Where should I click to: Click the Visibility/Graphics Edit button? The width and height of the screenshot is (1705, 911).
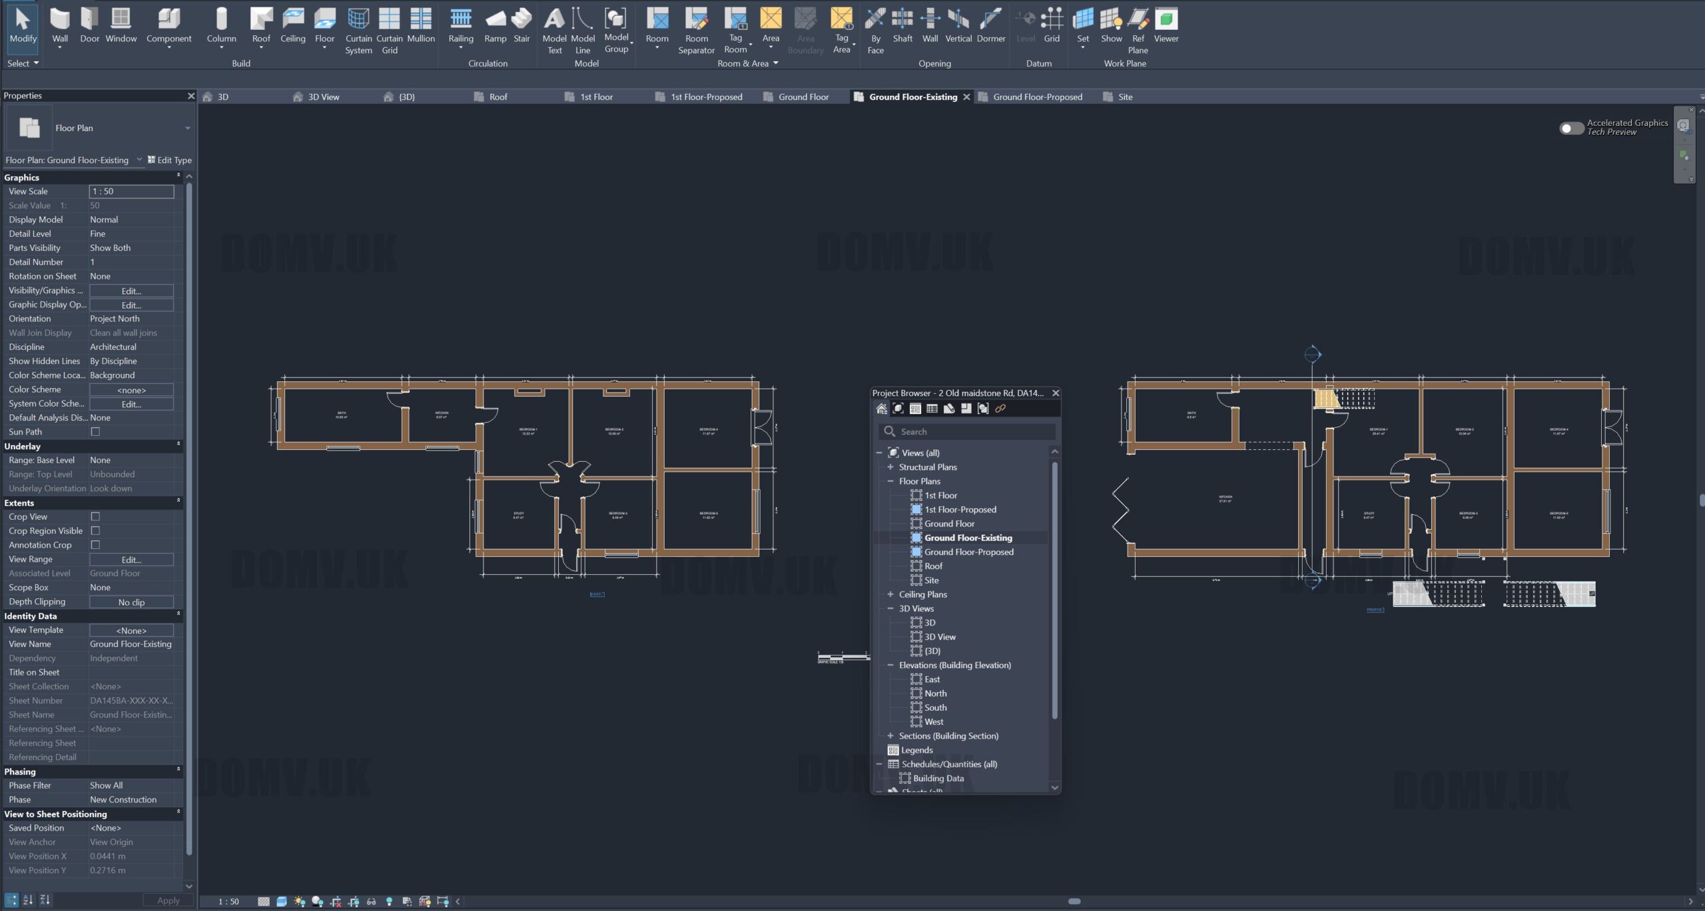pos(131,291)
